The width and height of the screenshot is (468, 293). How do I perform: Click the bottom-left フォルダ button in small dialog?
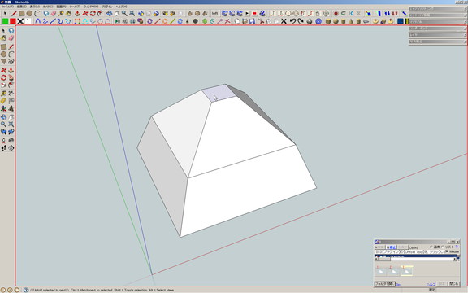[x=385, y=283]
